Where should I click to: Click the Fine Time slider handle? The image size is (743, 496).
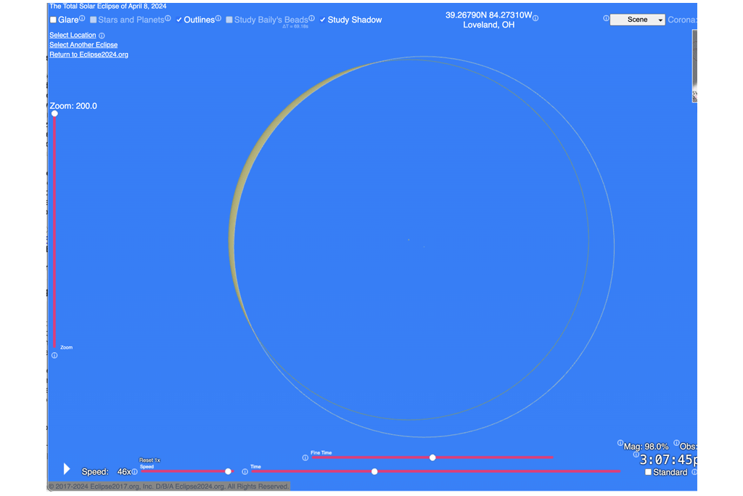[432, 458]
